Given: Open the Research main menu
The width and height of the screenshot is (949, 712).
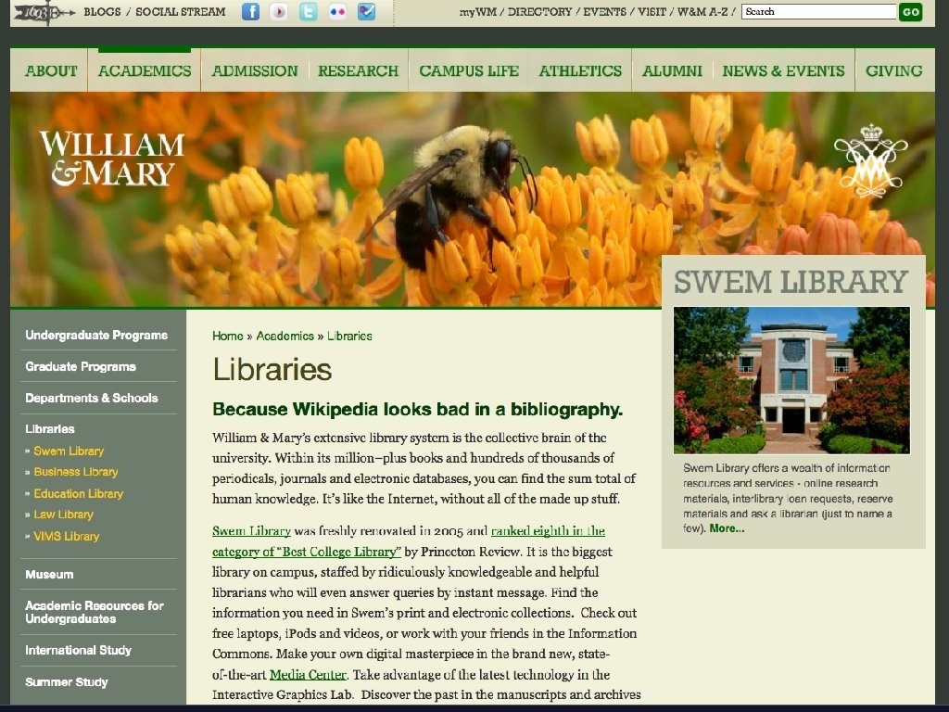Looking at the screenshot, I should [x=359, y=70].
